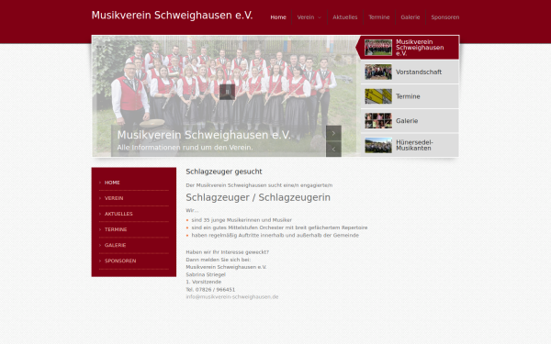Open the Vorstandschaft slide label

419,72
